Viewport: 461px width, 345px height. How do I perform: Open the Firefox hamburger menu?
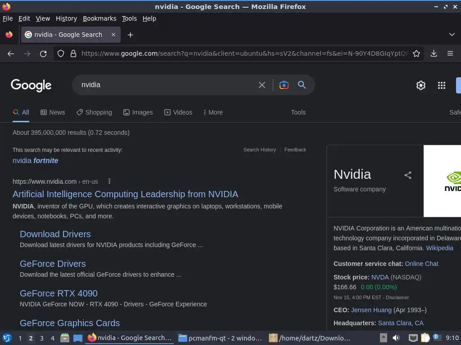pyautogui.click(x=450, y=54)
